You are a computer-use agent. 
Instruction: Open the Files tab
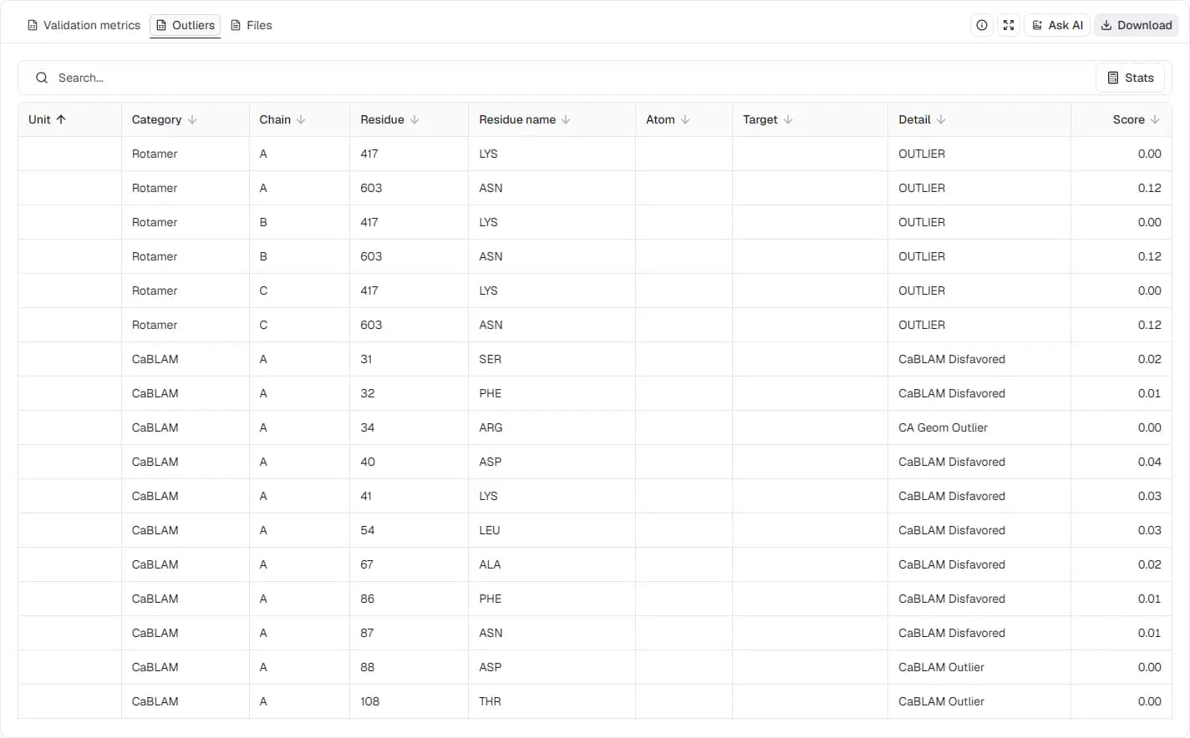point(251,25)
